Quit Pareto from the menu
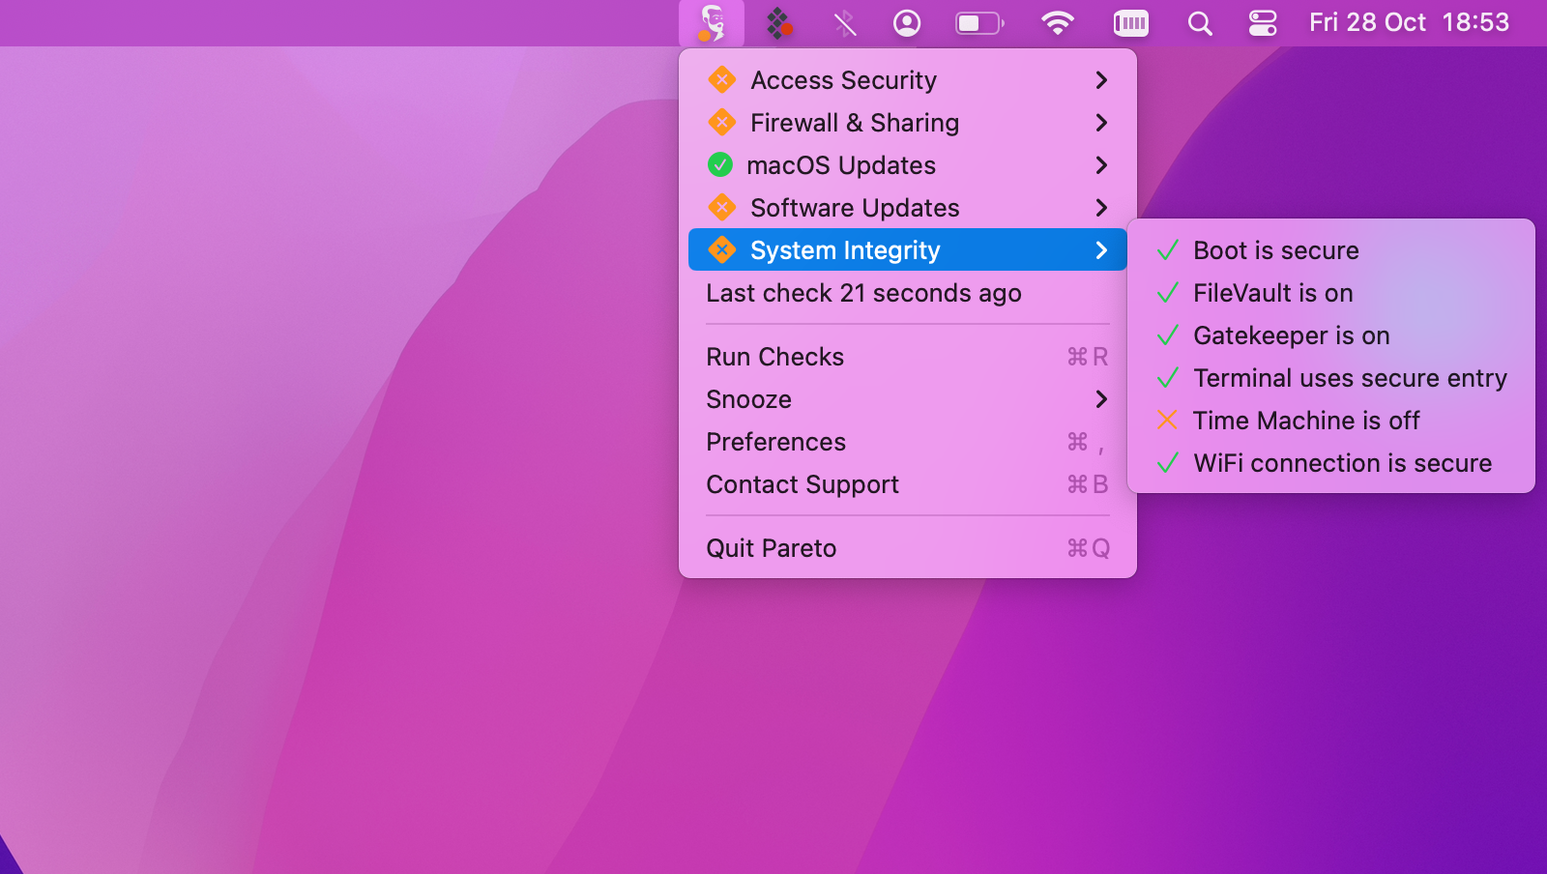The width and height of the screenshot is (1547, 874). (x=908, y=548)
